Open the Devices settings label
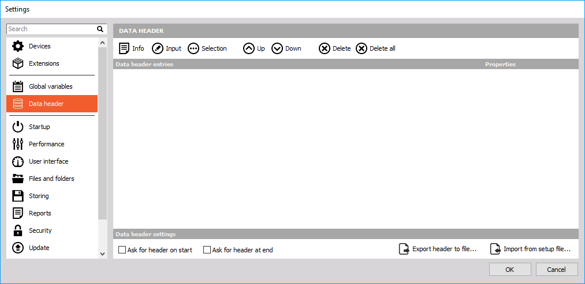The width and height of the screenshot is (585, 284). 39,46
